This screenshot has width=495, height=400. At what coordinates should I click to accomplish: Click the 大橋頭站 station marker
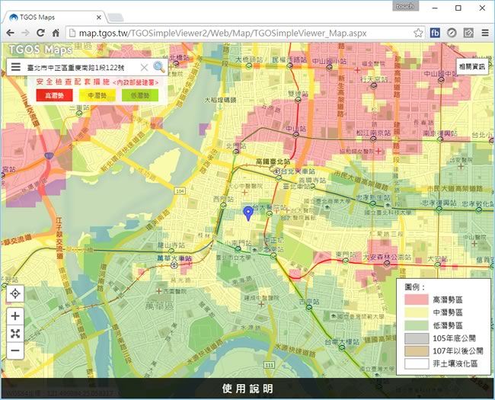coord(249,66)
